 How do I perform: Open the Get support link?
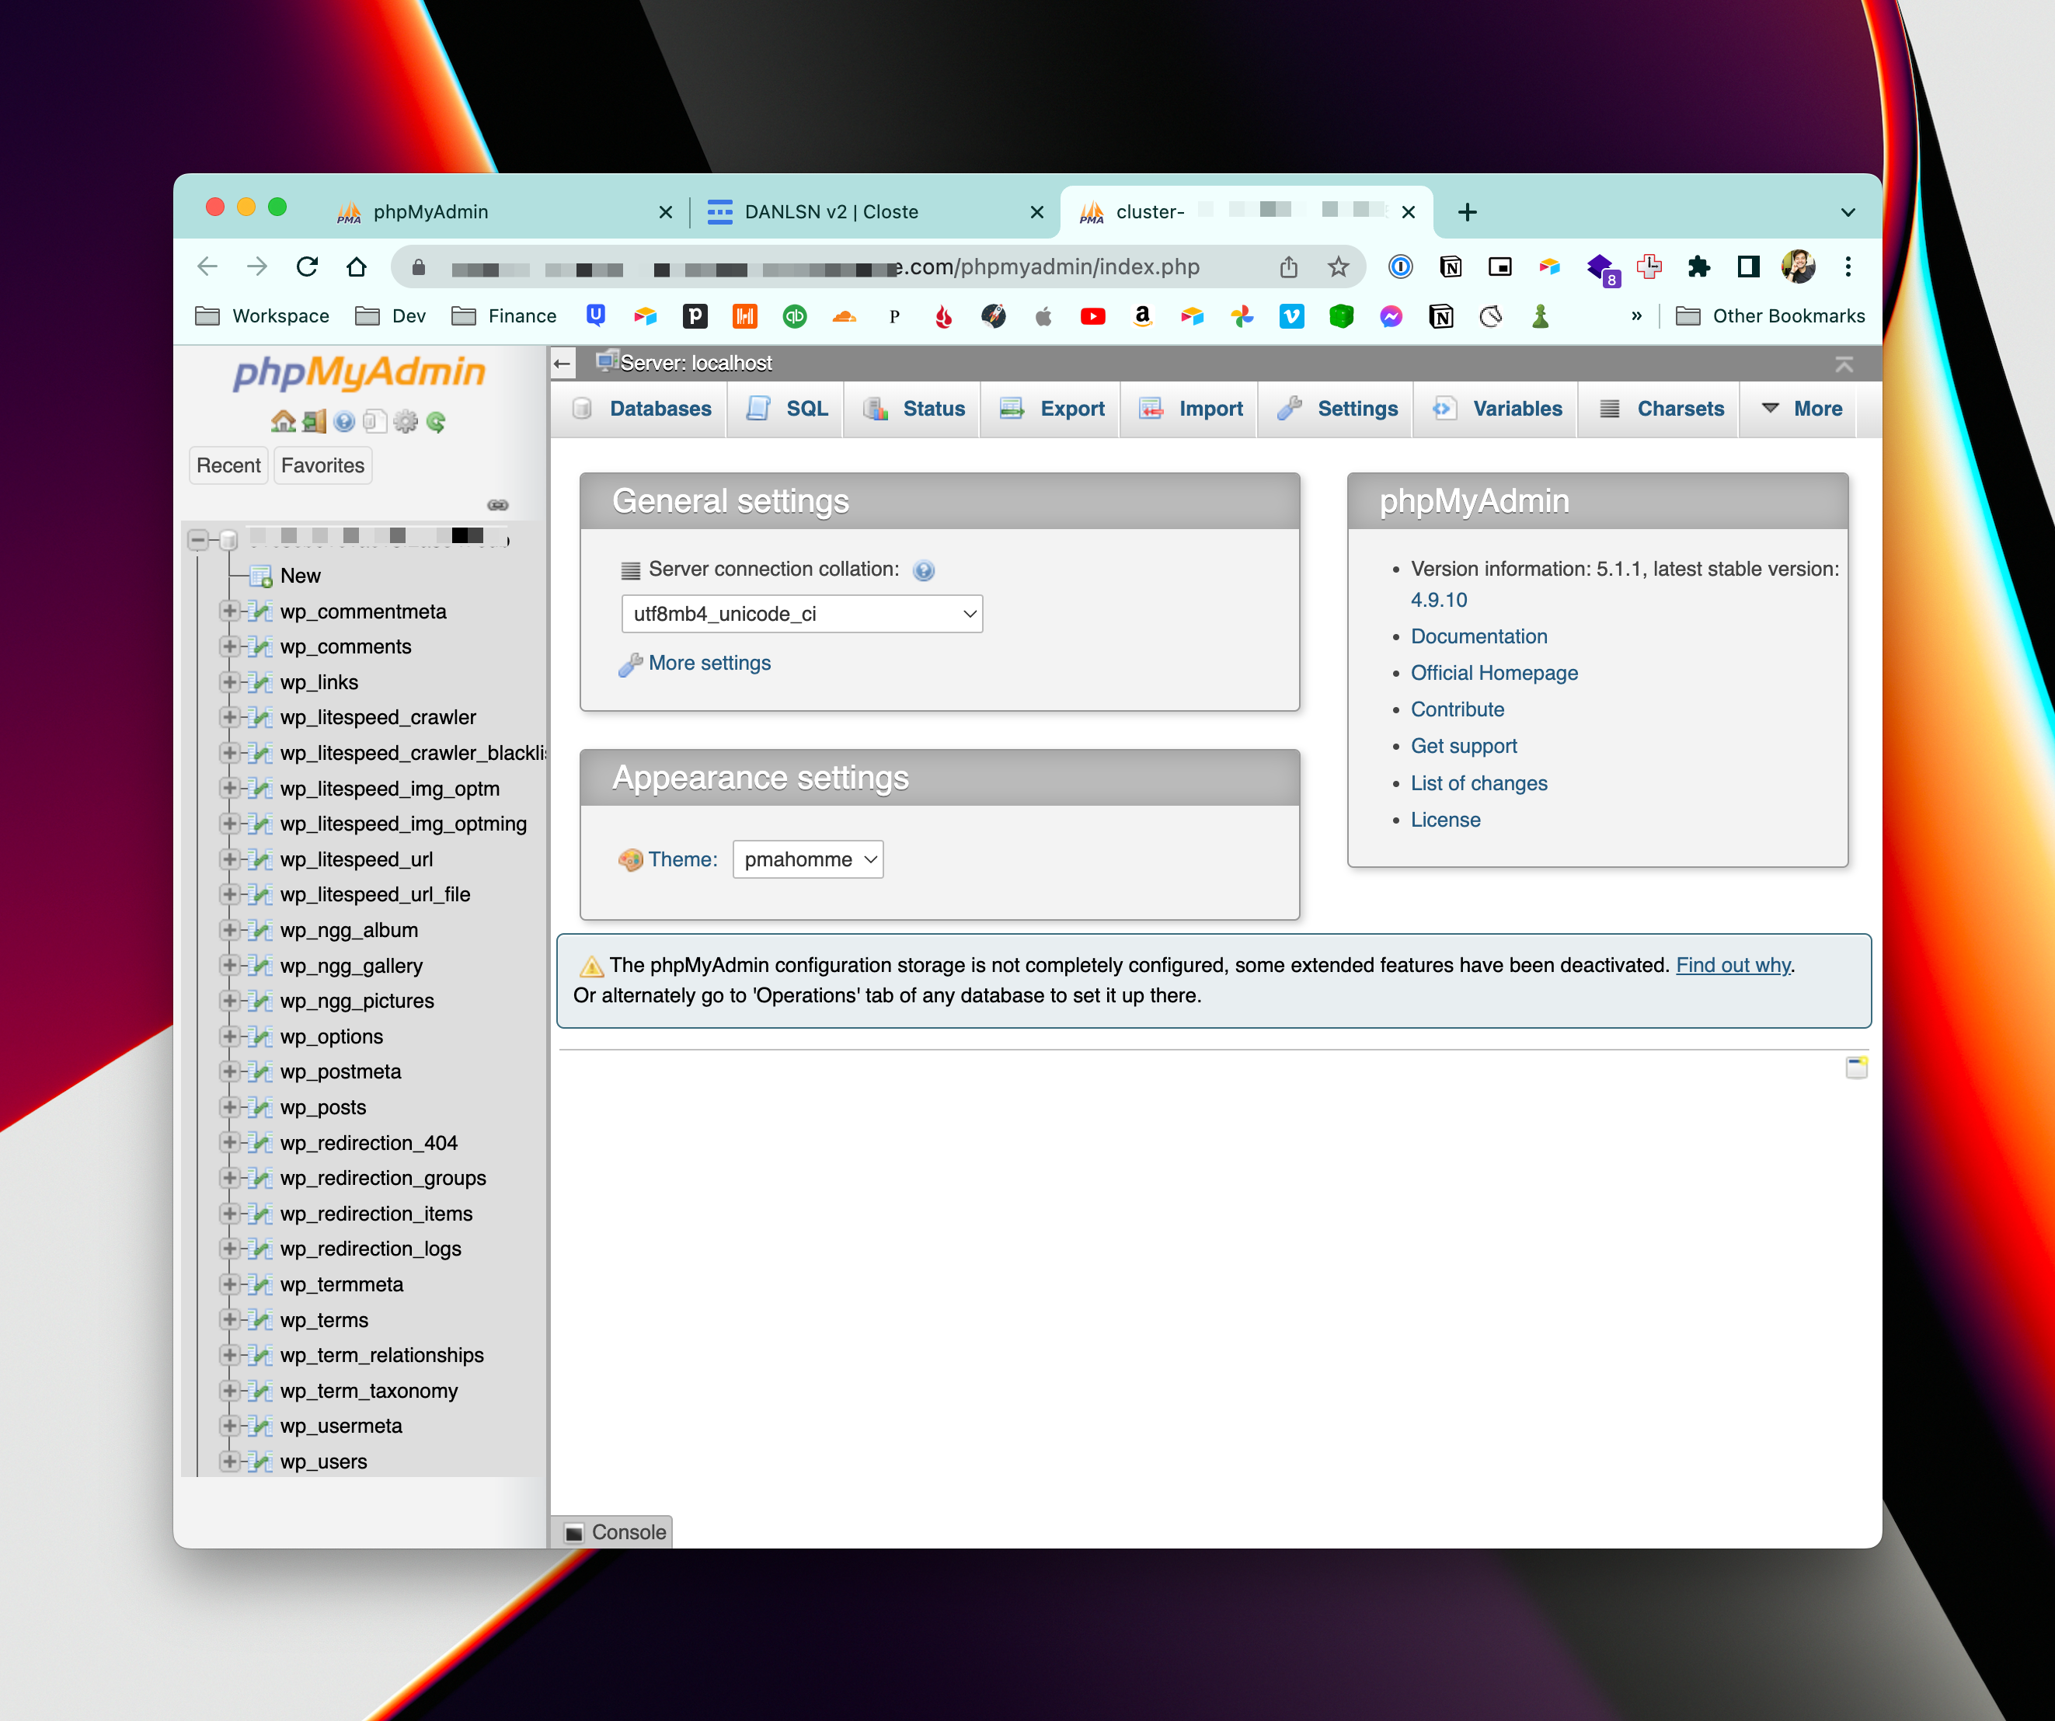1464,747
